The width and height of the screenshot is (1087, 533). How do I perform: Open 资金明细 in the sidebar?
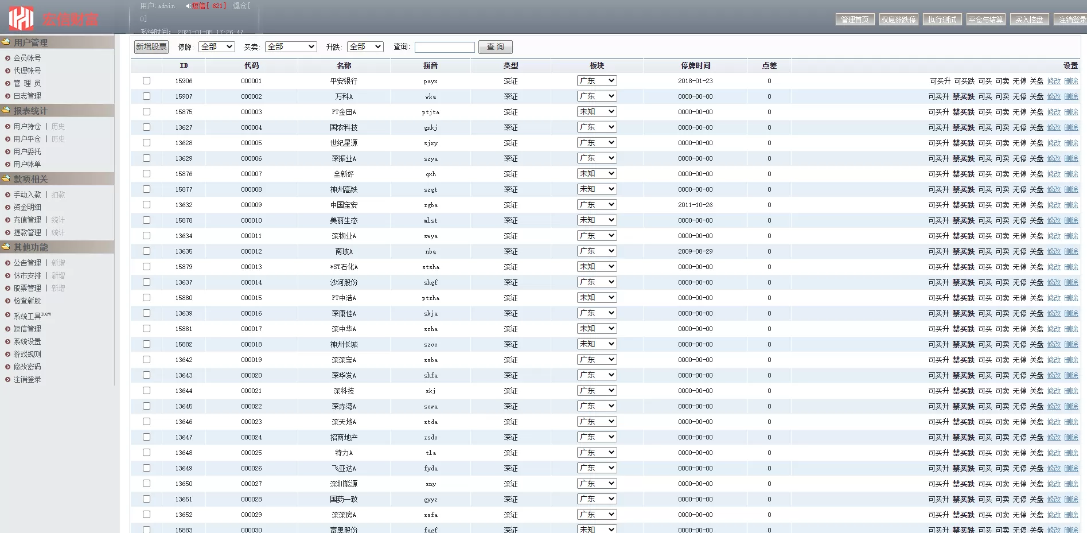tap(28, 207)
